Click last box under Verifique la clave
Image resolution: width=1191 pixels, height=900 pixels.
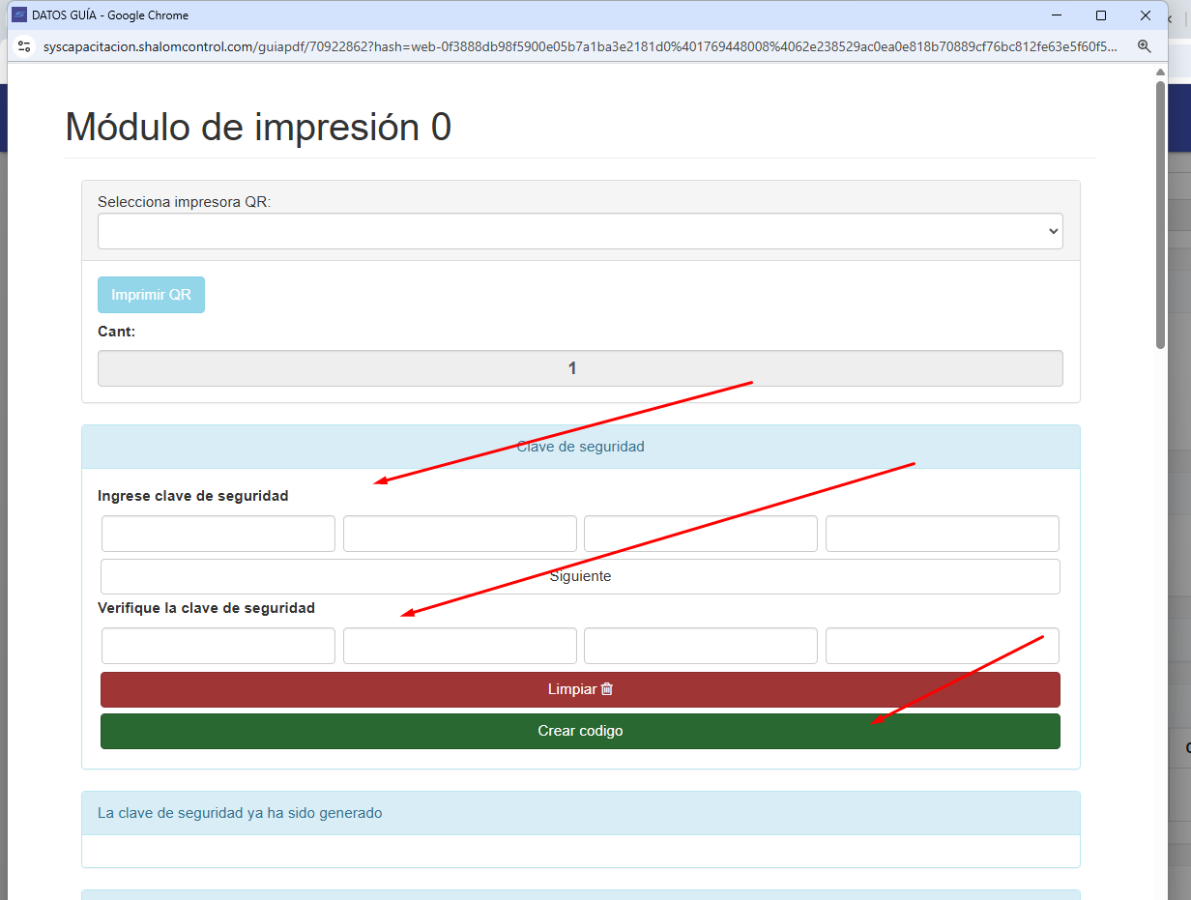[943, 646]
